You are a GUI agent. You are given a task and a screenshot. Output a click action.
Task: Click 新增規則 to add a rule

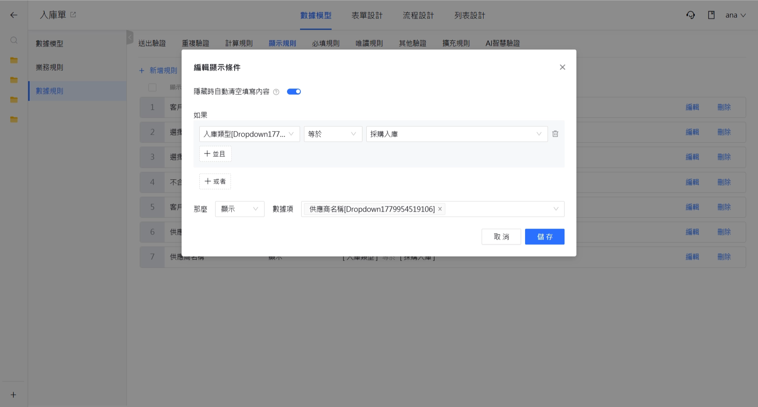(158, 70)
